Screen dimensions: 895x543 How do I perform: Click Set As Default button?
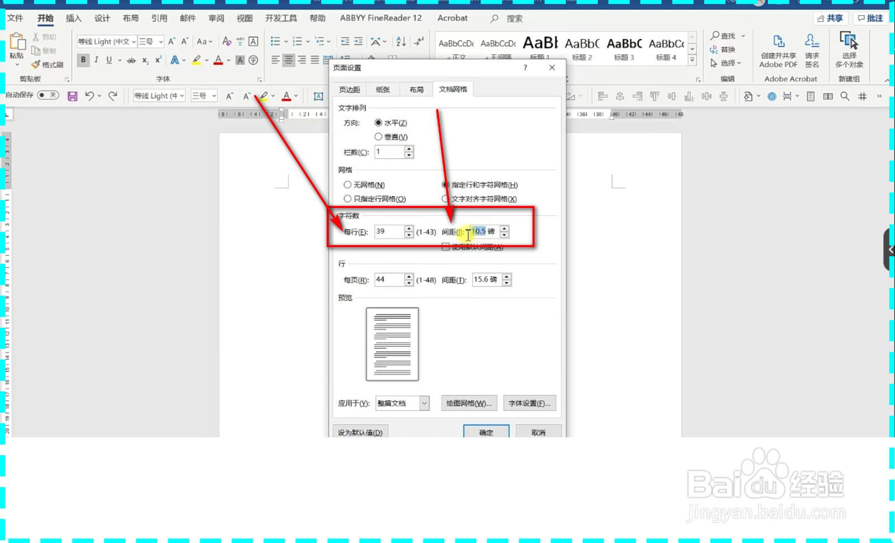[x=360, y=432]
